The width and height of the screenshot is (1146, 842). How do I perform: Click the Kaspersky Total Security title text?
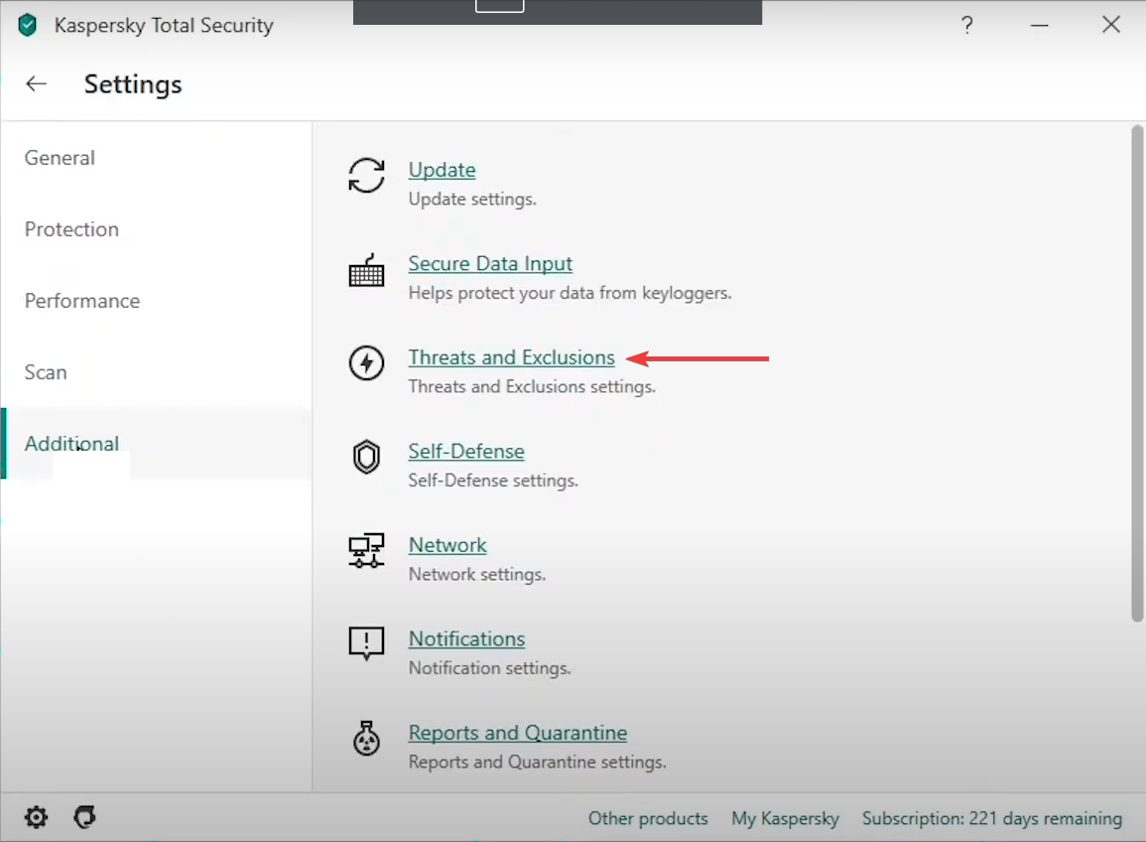point(164,26)
